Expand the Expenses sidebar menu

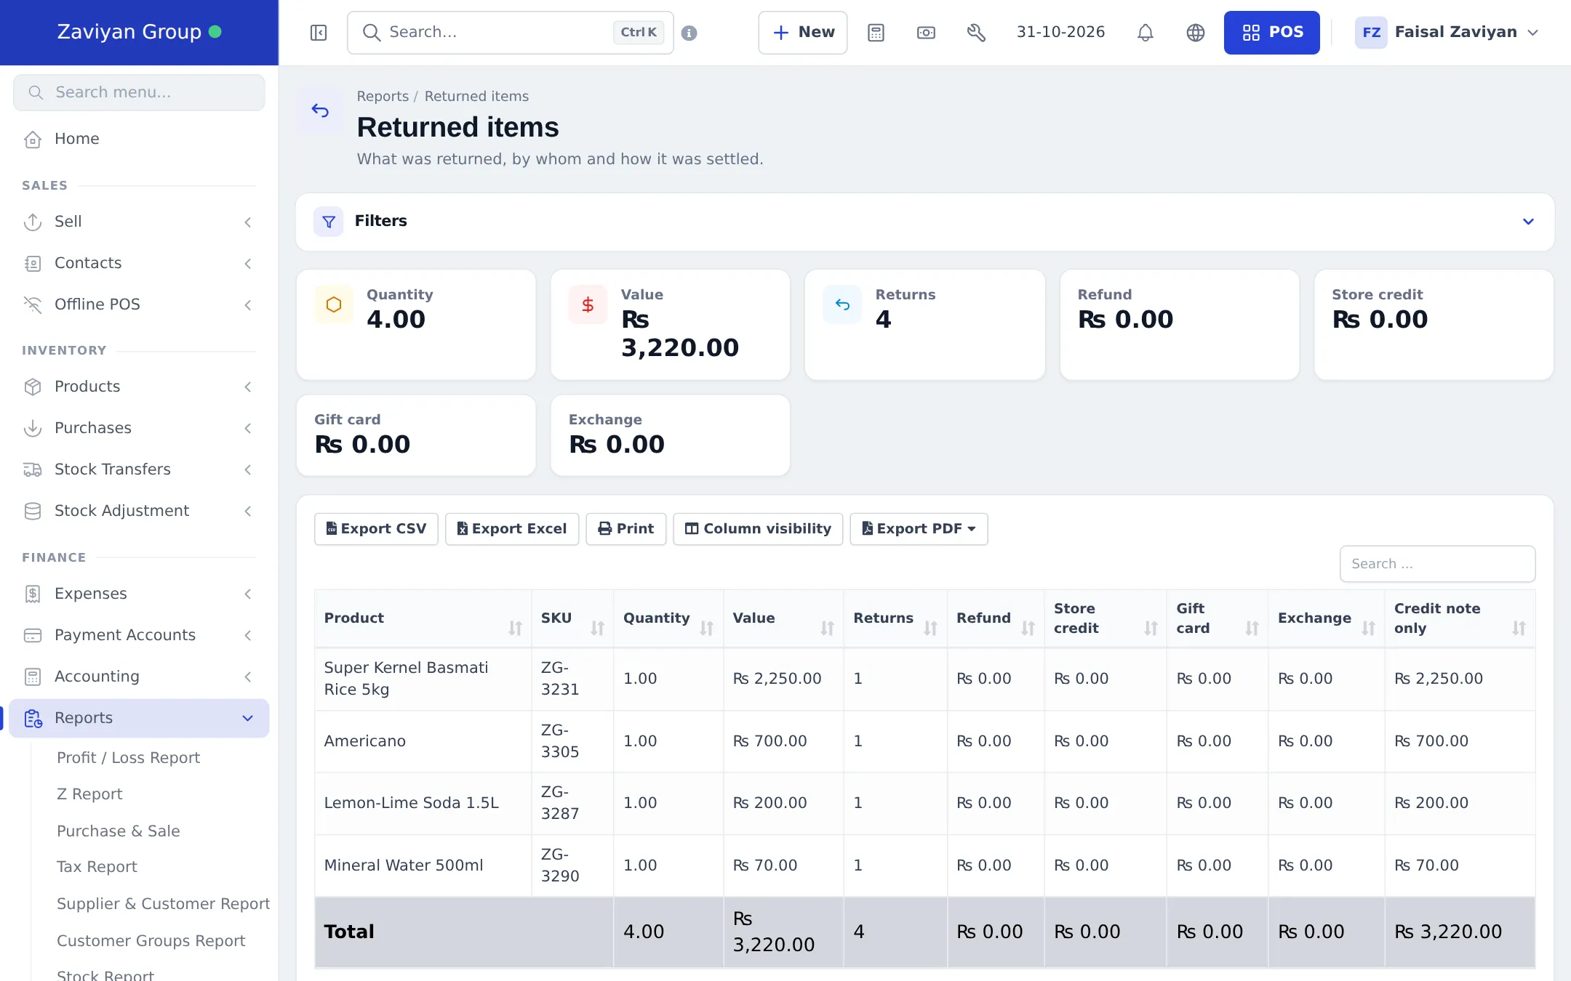(x=139, y=594)
